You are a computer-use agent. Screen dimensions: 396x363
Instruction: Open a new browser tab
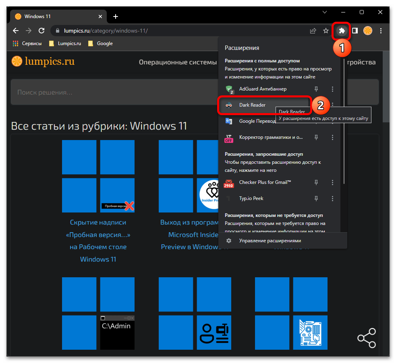[116, 16]
